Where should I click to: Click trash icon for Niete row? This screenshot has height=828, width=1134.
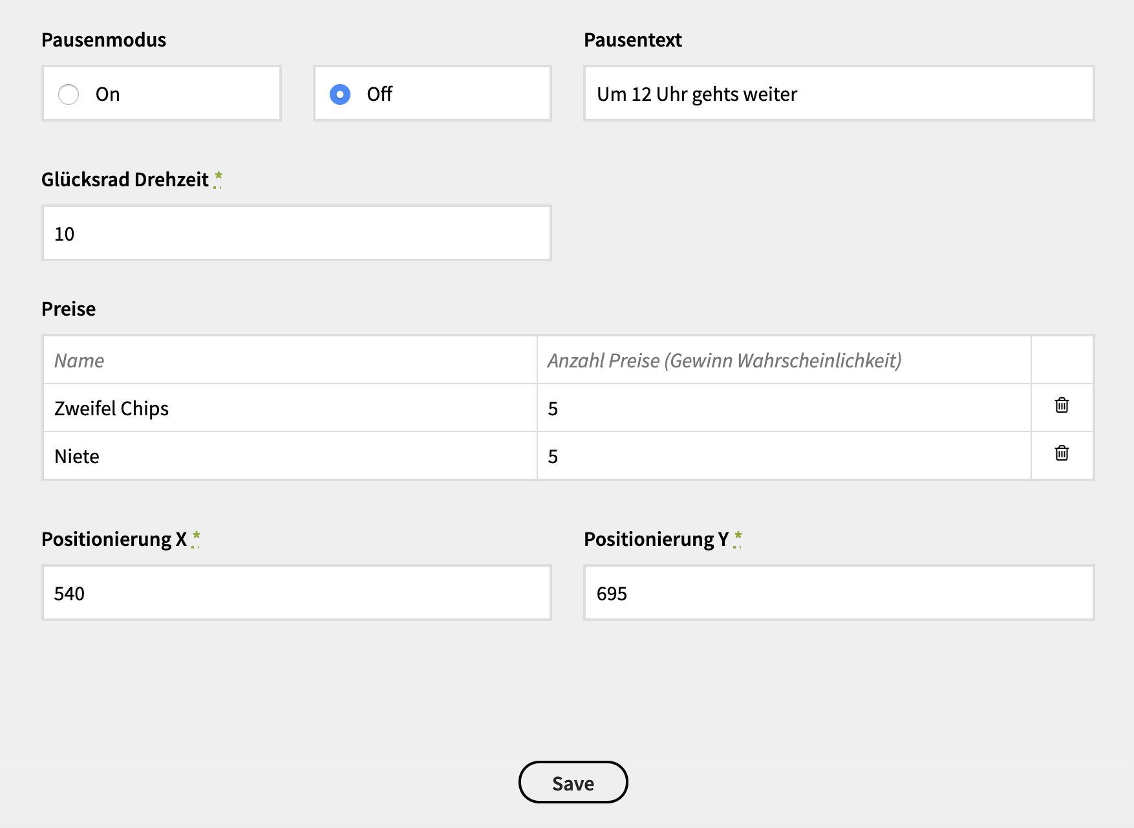(x=1062, y=453)
